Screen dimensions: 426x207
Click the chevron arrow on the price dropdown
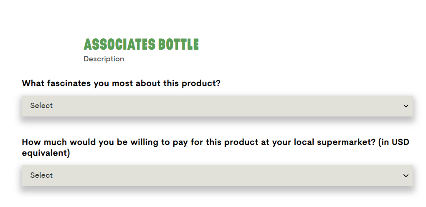tap(406, 175)
